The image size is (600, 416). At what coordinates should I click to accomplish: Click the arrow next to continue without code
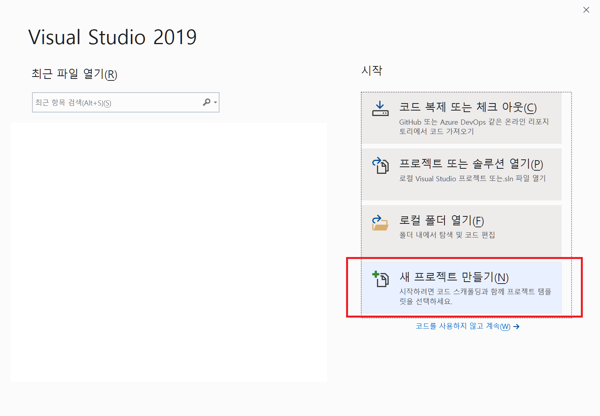tap(516, 327)
